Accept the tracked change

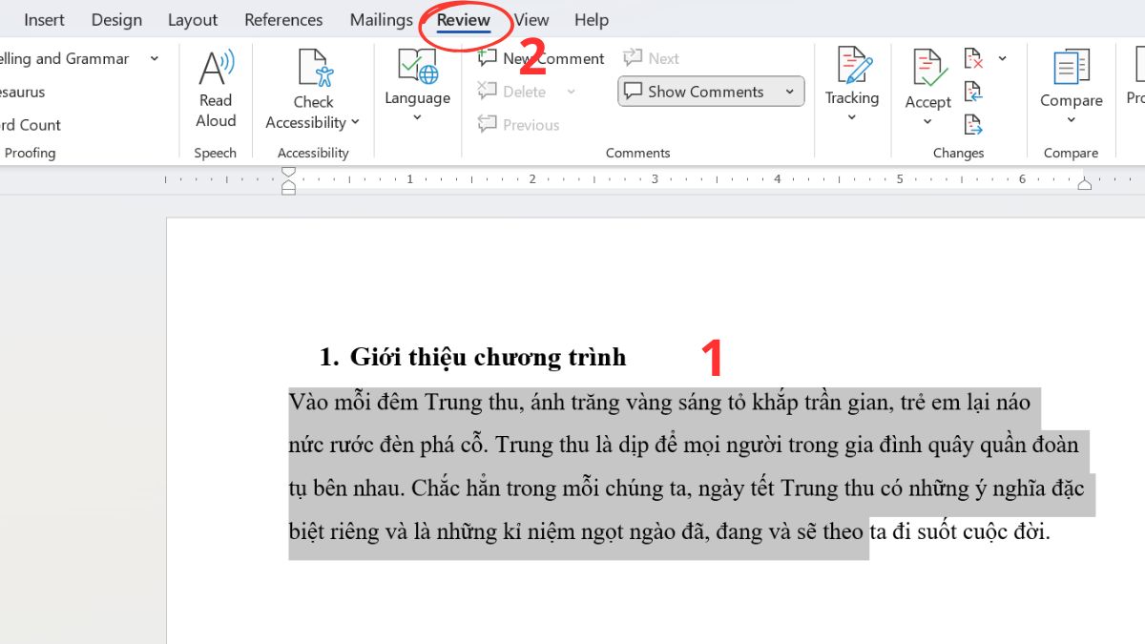[927, 69]
